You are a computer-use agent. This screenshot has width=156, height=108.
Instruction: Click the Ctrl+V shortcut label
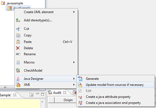click(x=67, y=42)
